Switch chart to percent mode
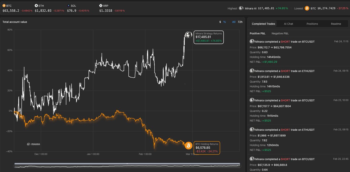 [x=225, y=22]
